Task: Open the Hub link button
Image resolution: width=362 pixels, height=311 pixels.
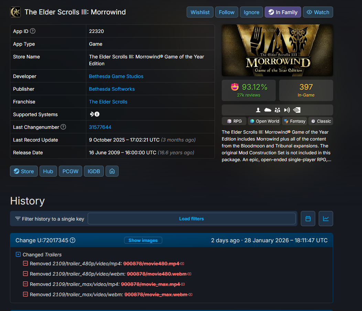Action: (48, 171)
